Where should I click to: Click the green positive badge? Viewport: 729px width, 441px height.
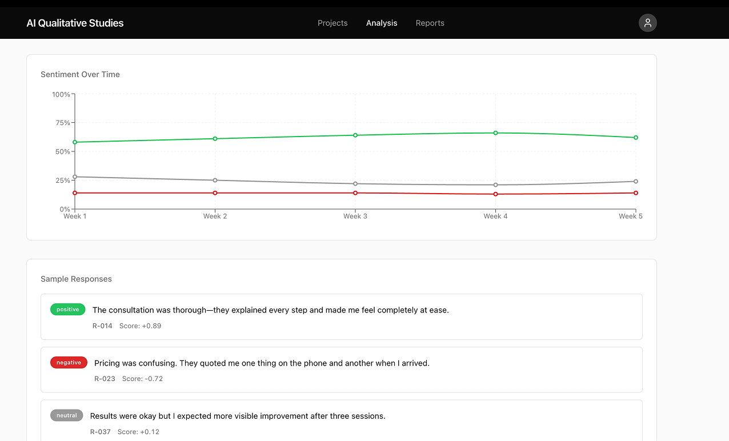pyautogui.click(x=68, y=310)
